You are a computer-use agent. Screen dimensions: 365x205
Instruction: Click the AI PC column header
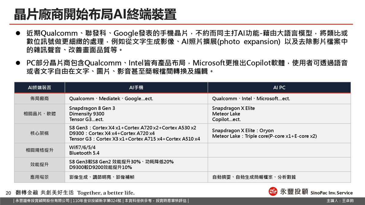tap(279, 88)
